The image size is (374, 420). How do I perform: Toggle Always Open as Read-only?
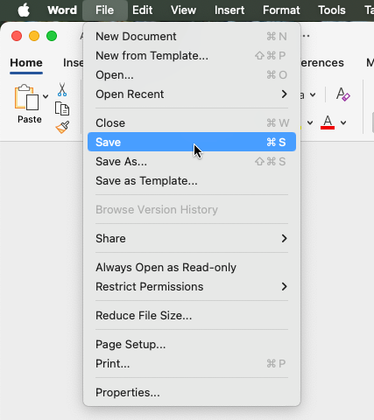point(192,268)
